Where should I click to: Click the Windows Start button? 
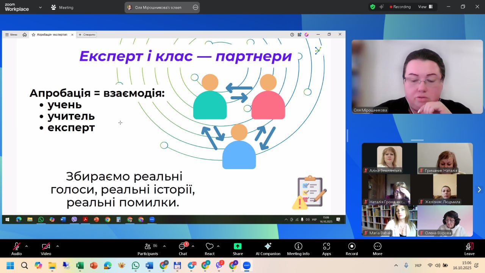point(10,265)
